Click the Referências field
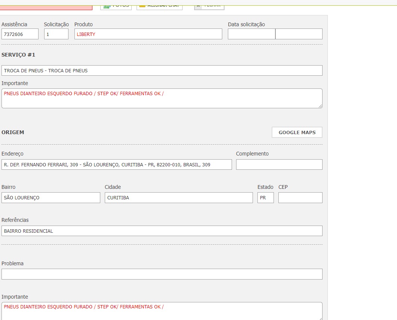The image size is (397, 320). [x=162, y=231]
